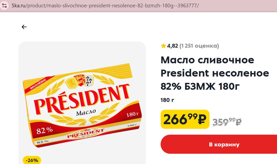Click the 4,82 rating value
Screen dimensions: 277x164
point(173,46)
